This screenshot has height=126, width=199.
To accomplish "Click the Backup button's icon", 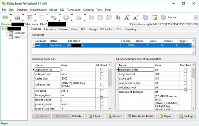I will [x=181, y=116].
